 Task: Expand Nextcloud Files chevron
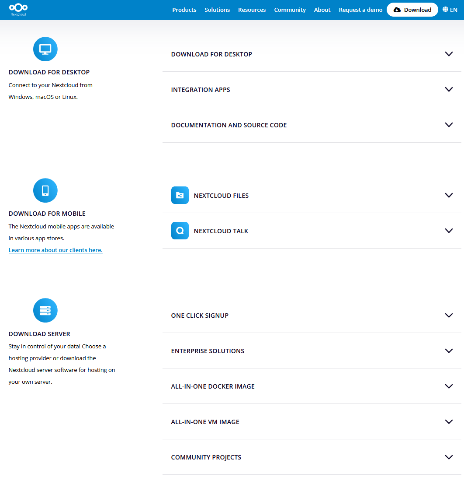pyautogui.click(x=449, y=195)
